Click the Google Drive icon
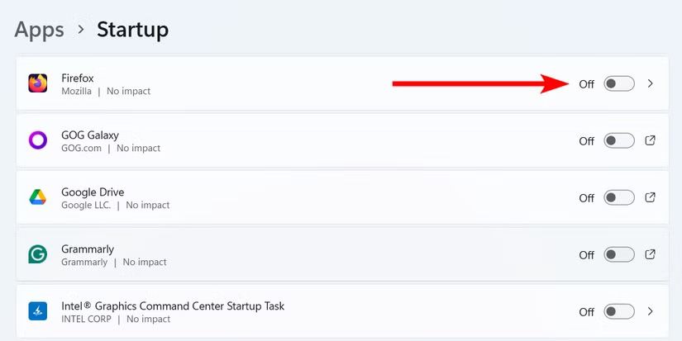The height and width of the screenshot is (341, 682). coord(38,197)
